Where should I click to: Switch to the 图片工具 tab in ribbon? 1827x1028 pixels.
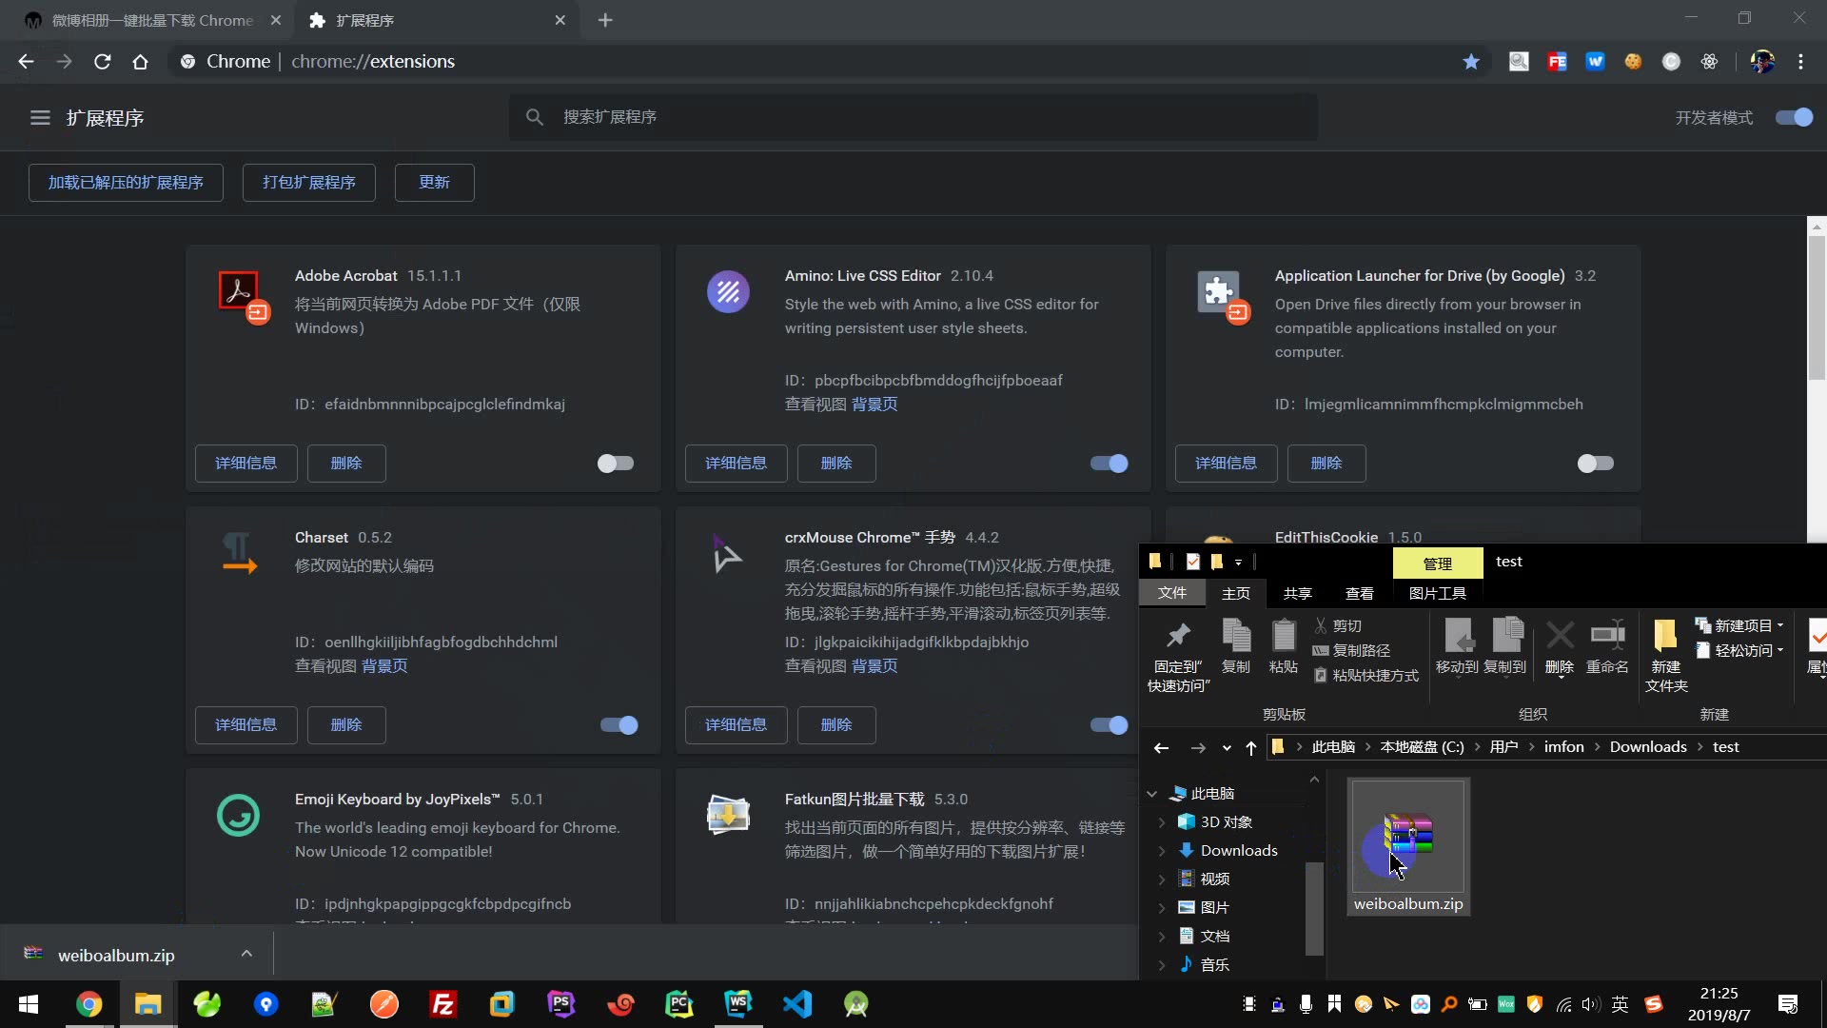1437,592
